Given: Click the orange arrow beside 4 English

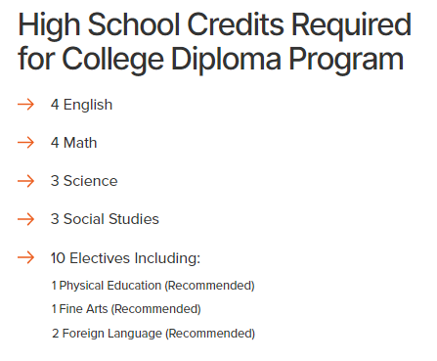Looking at the screenshot, I should [25, 105].
